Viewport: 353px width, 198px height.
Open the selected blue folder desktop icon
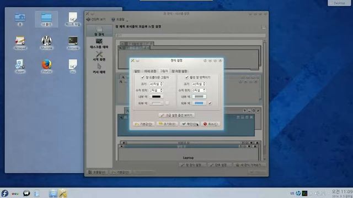click(46, 19)
